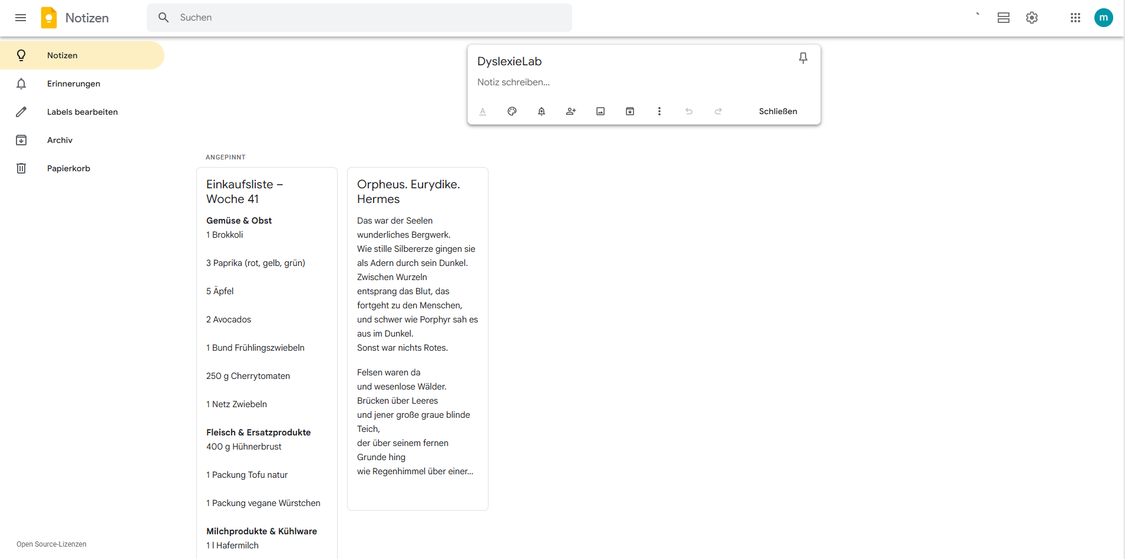Image resolution: width=1125 pixels, height=559 pixels.
Task: Unpin the DyslexieLab note
Action: tap(803, 58)
